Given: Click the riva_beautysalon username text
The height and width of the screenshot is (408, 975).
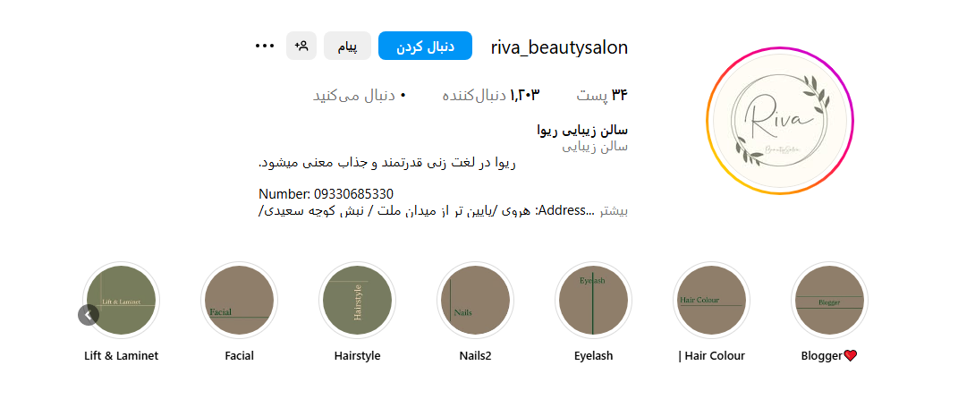Looking at the screenshot, I should tap(560, 47).
